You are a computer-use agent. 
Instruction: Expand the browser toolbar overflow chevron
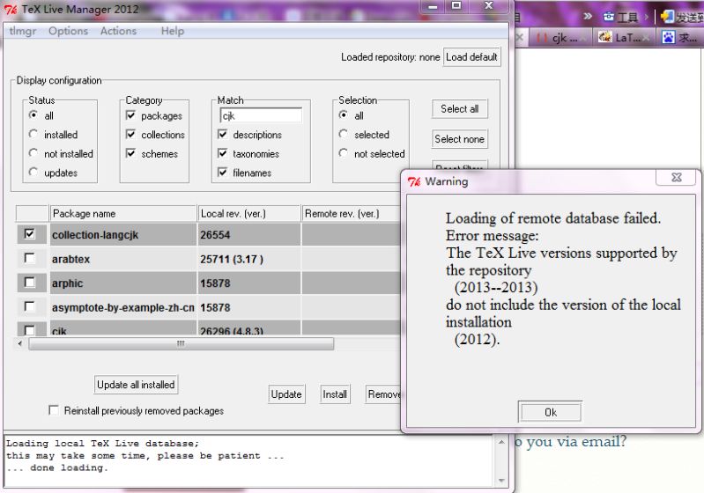[588, 17]
